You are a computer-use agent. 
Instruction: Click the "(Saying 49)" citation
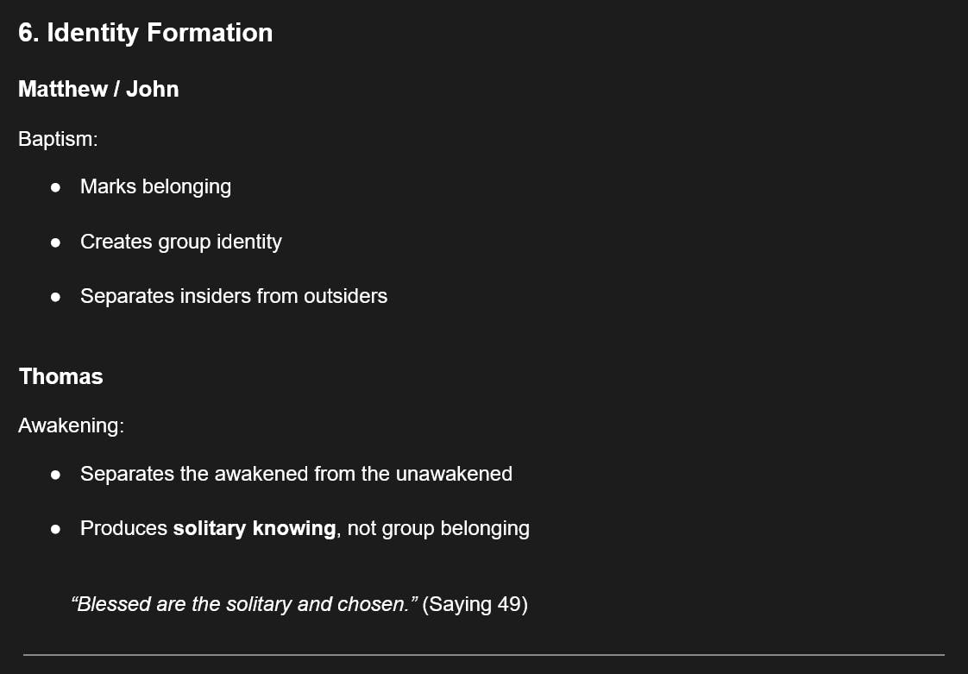[x=475, y=604]
